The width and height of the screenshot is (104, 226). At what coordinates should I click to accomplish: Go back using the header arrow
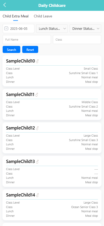5,5
